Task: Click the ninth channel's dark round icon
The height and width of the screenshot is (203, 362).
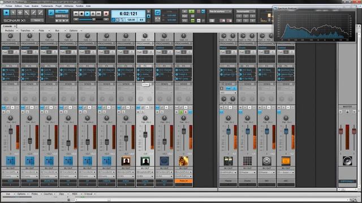Action: click(164, 161)
